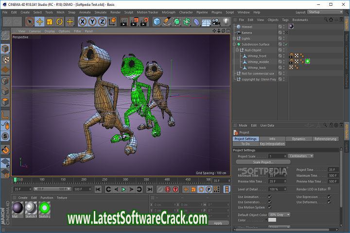The width and height of the screenshot is (350, 233).
Task: Open the Centimeters unit dropdown
Action: 301,156
